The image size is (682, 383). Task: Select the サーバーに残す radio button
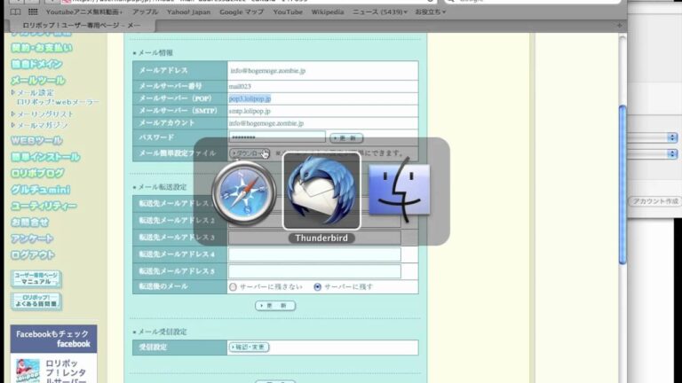tap(318, 287)
